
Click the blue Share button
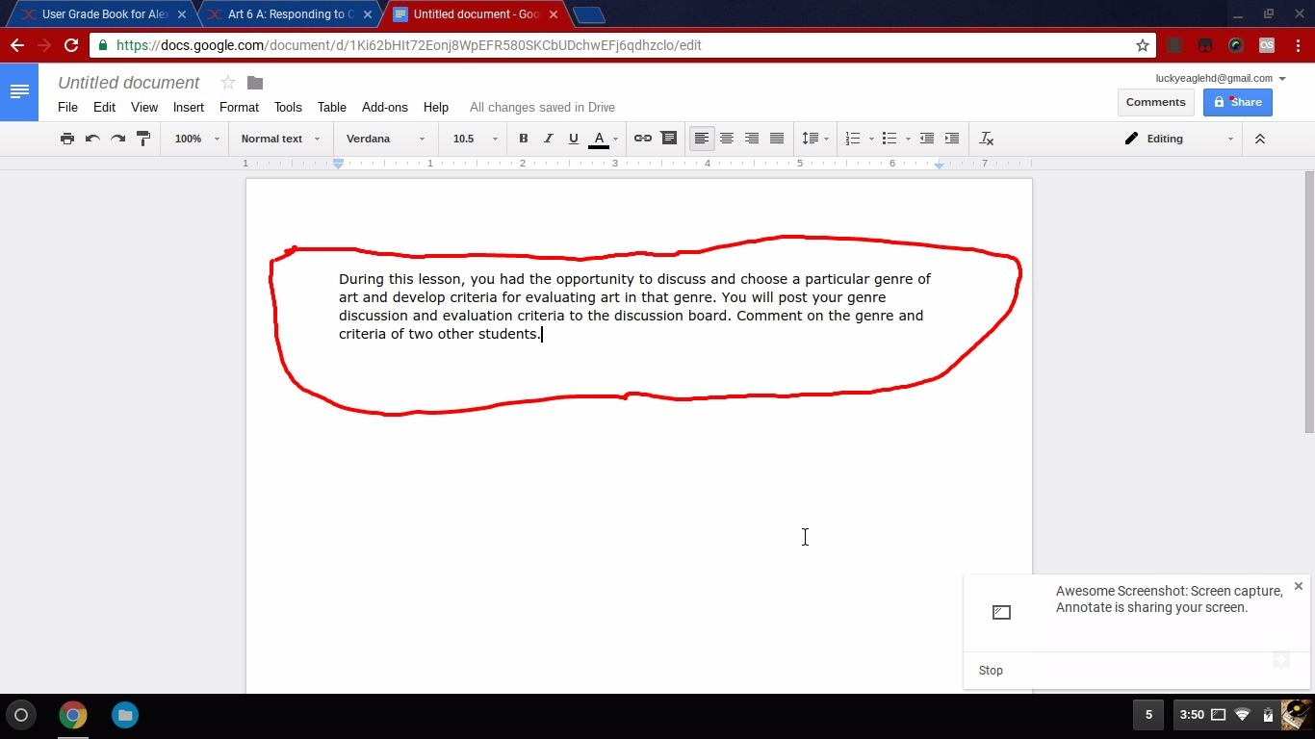pos(1237,102)
